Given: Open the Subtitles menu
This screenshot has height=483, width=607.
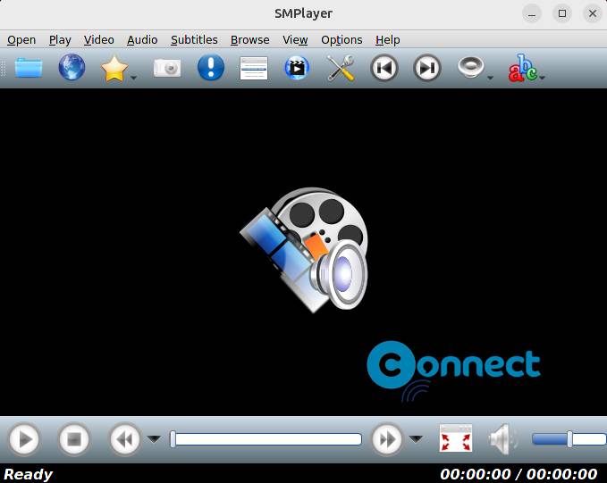Looking at the screenshot, I should coord(194,39).
